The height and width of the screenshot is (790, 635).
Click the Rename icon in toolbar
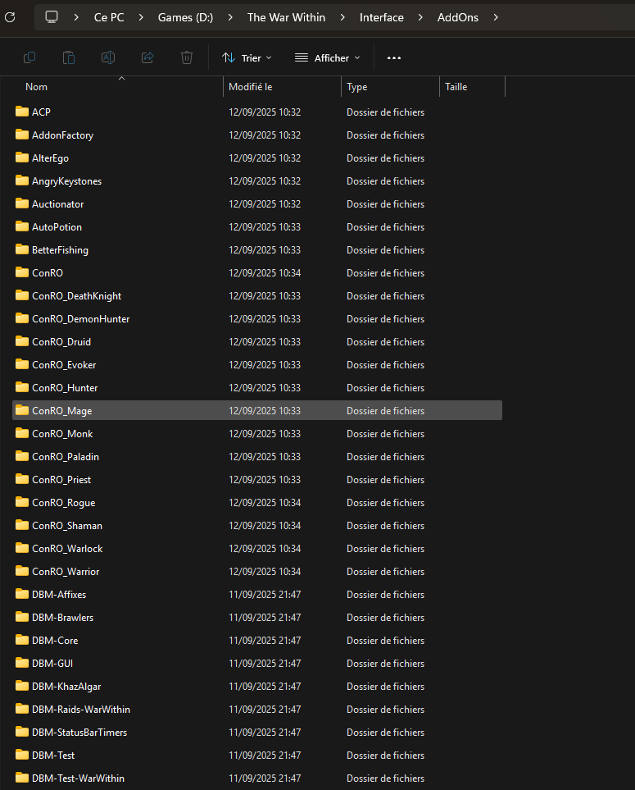(x=108, y=57)
